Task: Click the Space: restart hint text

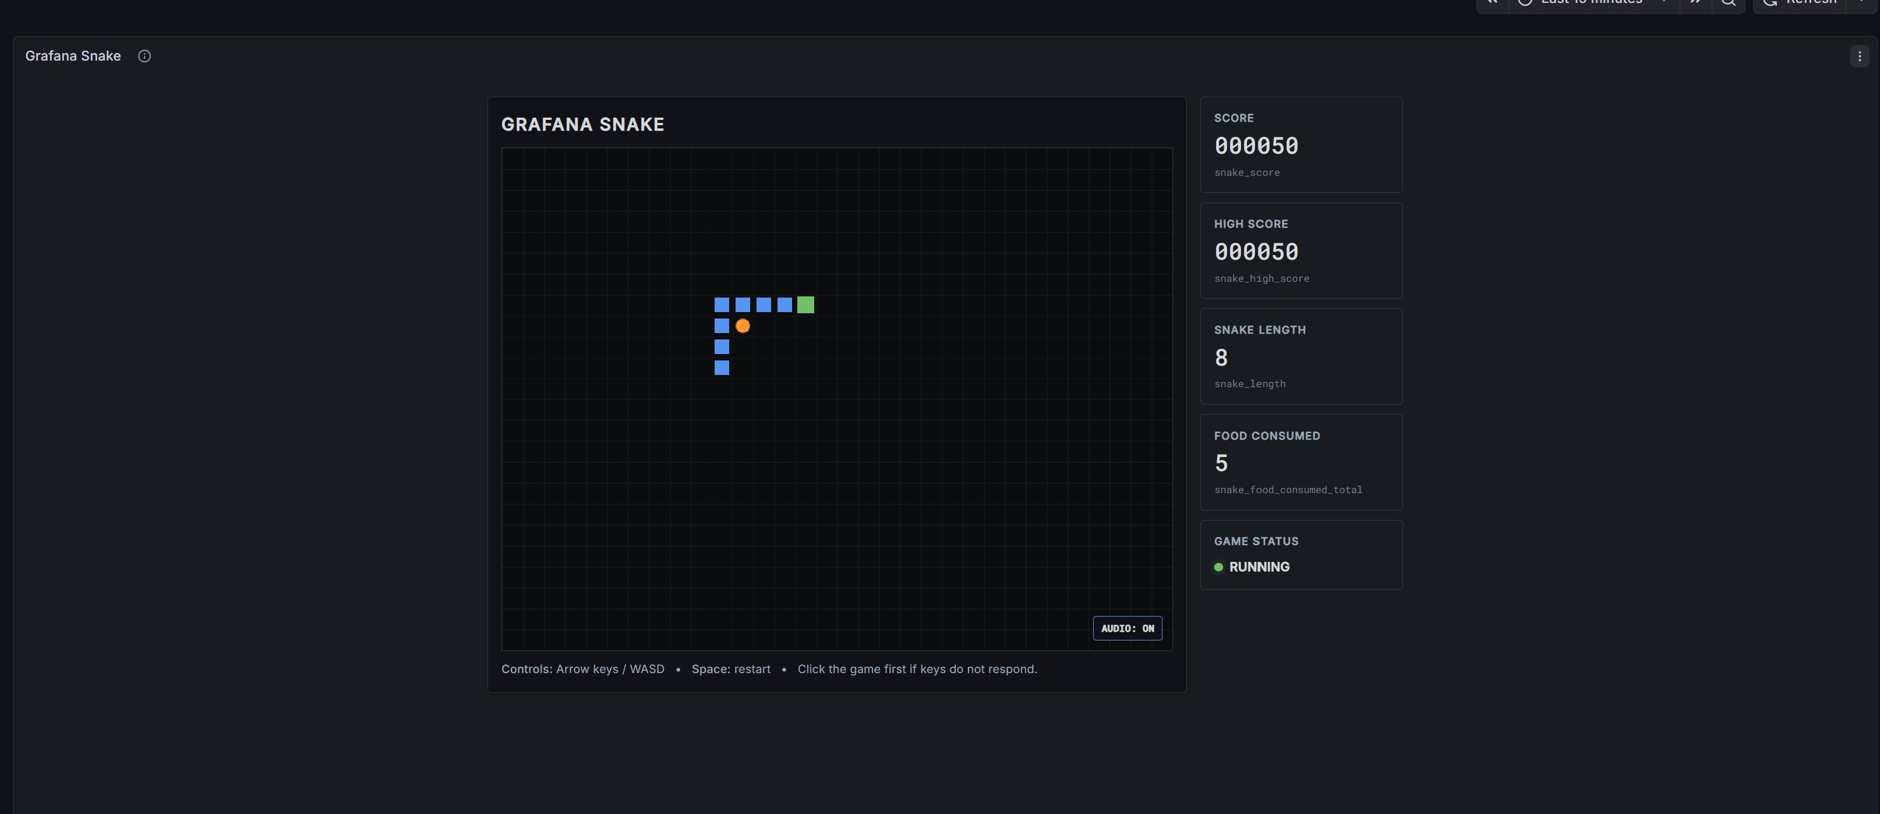Action: [x=730, y=669]
